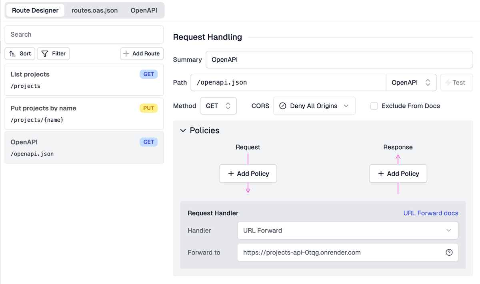This screenshot has height=284, width=480.
Task: Select the List projects route
Action: click(84, 80)
